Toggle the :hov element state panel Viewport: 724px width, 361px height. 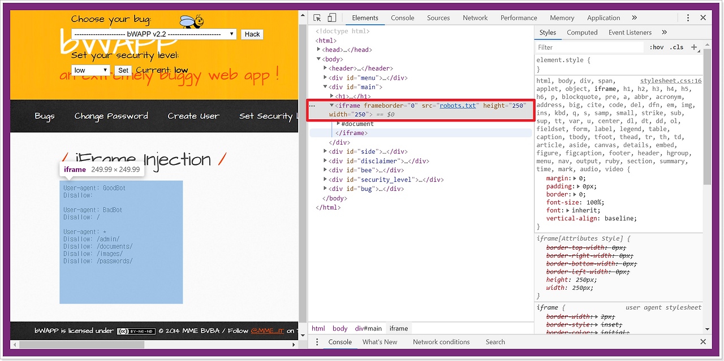pos(657,47)
